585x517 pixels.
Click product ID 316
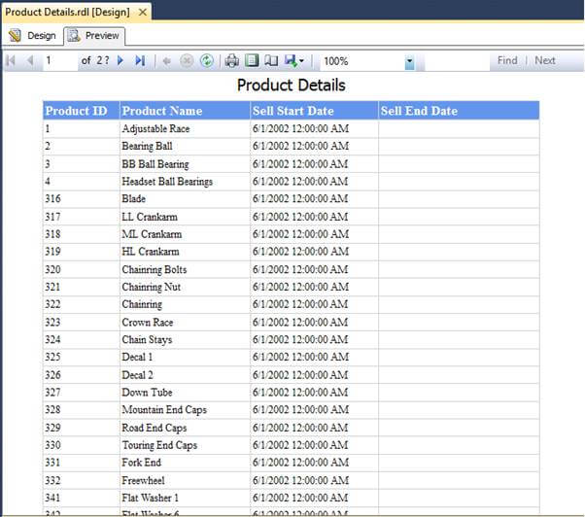[52, 199]
